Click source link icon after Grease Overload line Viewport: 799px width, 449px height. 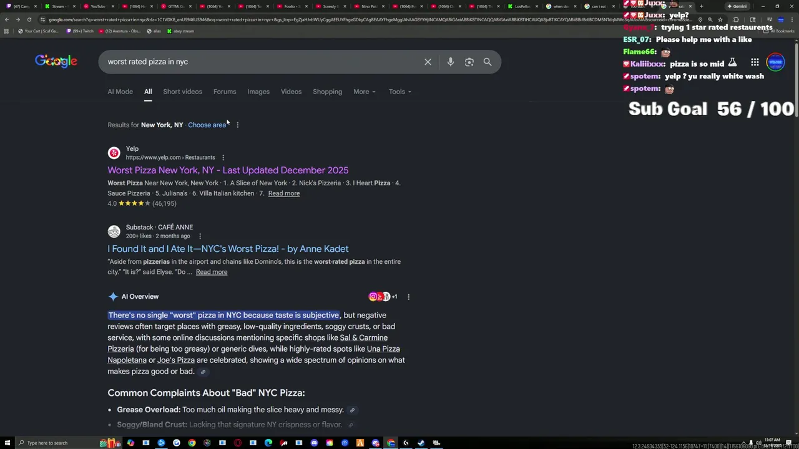352,410
